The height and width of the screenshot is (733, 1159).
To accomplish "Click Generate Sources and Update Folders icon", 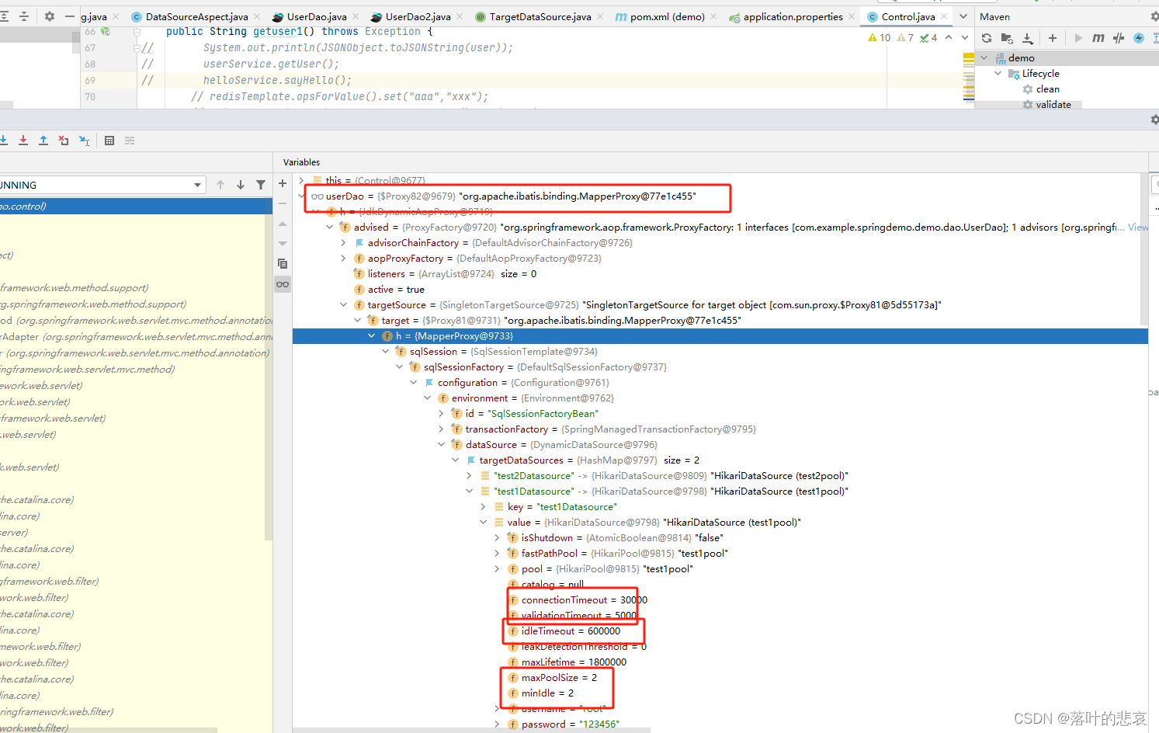I will pyautogui.click(x=1007, y=38).
